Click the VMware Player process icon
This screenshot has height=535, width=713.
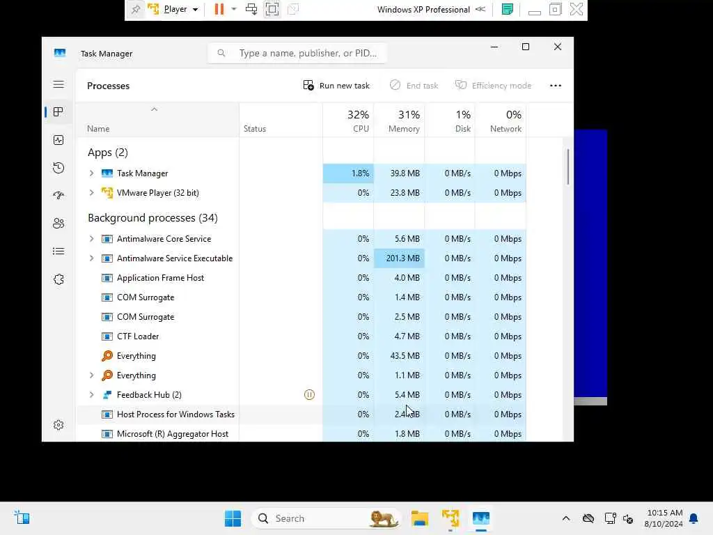coord(107,193)
